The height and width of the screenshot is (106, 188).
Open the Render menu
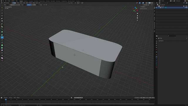click(9, 1)
